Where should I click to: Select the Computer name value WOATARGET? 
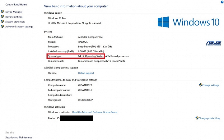[85, 85]
